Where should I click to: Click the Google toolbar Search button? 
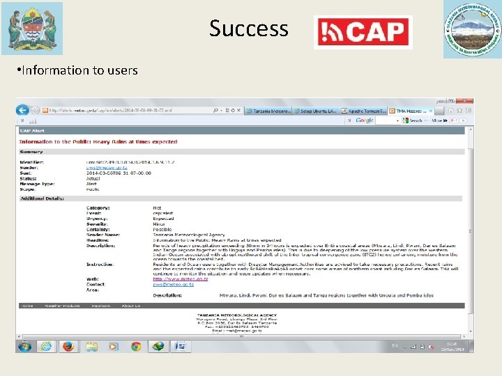click(x=412, y=120)
